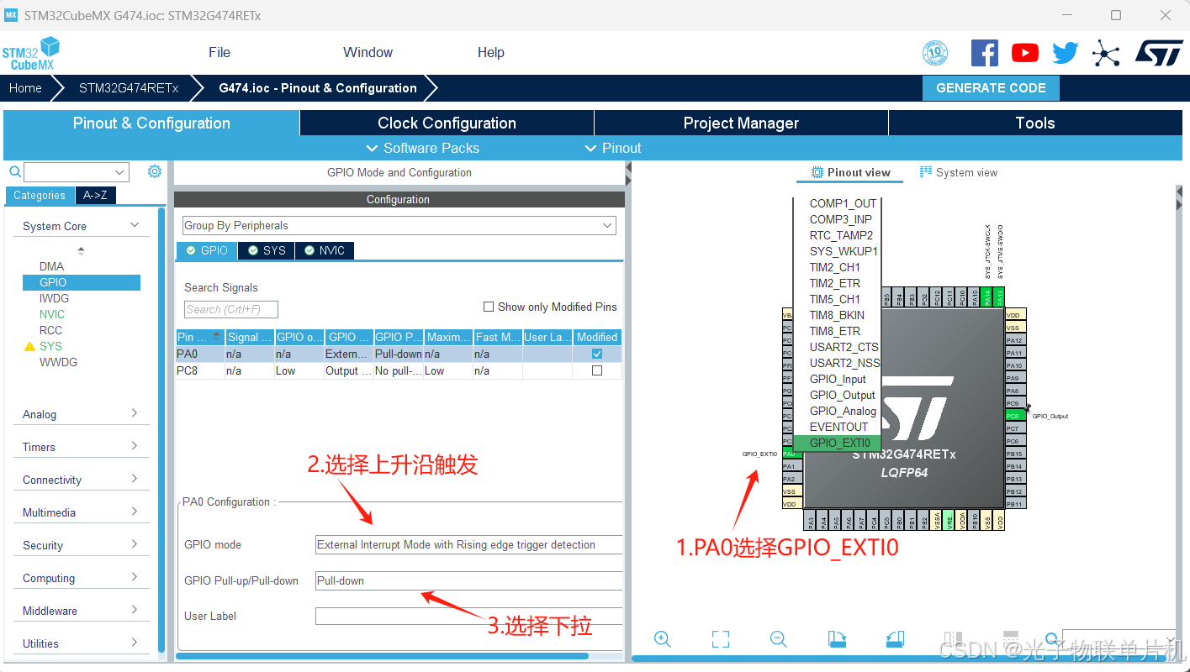Open the Software Packs dropdown
This screenshot has width=1190, height=672.
(423, 148)
